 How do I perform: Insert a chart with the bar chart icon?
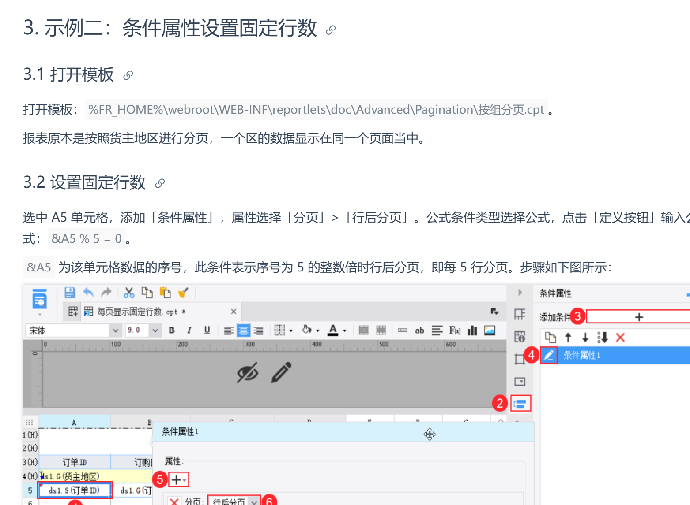point(472,330)
